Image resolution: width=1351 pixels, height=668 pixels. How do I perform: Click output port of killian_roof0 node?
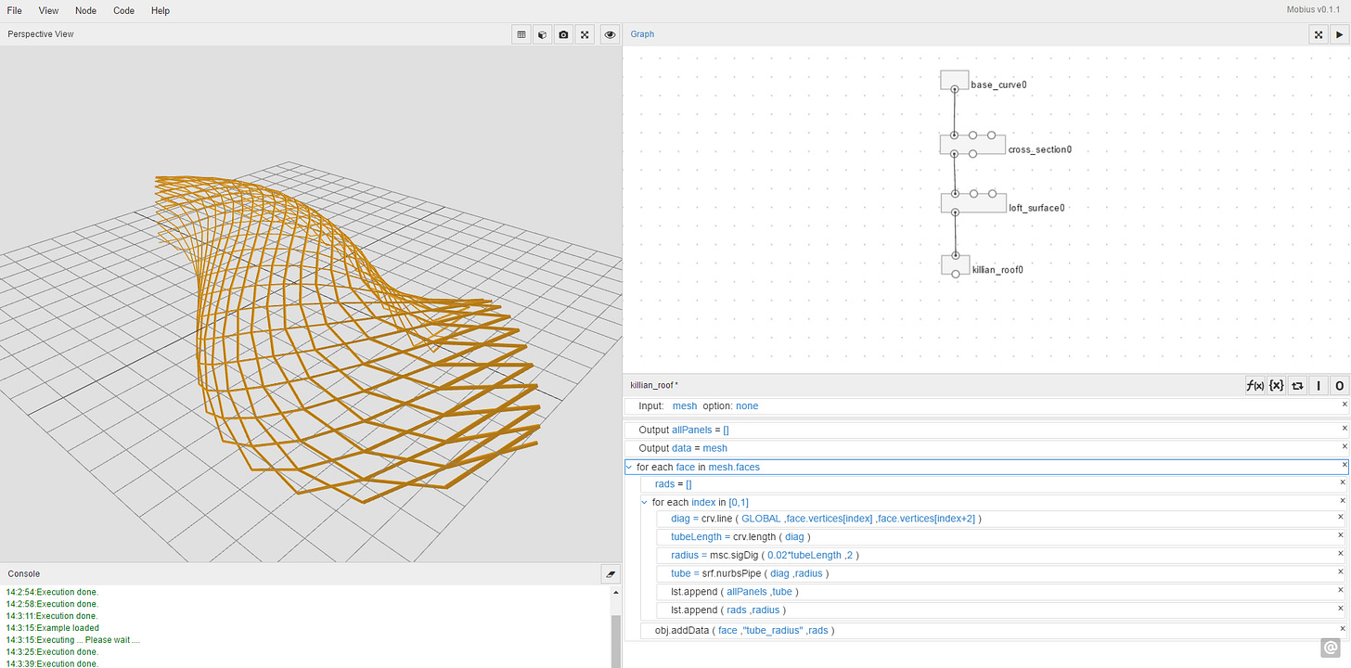(x=956, y=274)
